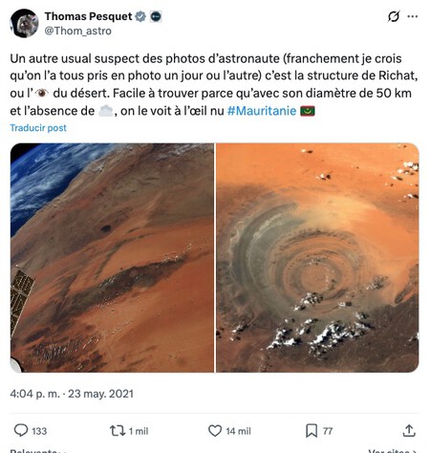Click Traducir post to translate the tweet
Screen dimensions: 430x453
coord(38,128)
